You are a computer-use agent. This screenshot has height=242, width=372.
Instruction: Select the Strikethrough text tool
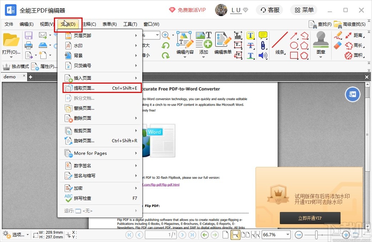tap(250, 45)
